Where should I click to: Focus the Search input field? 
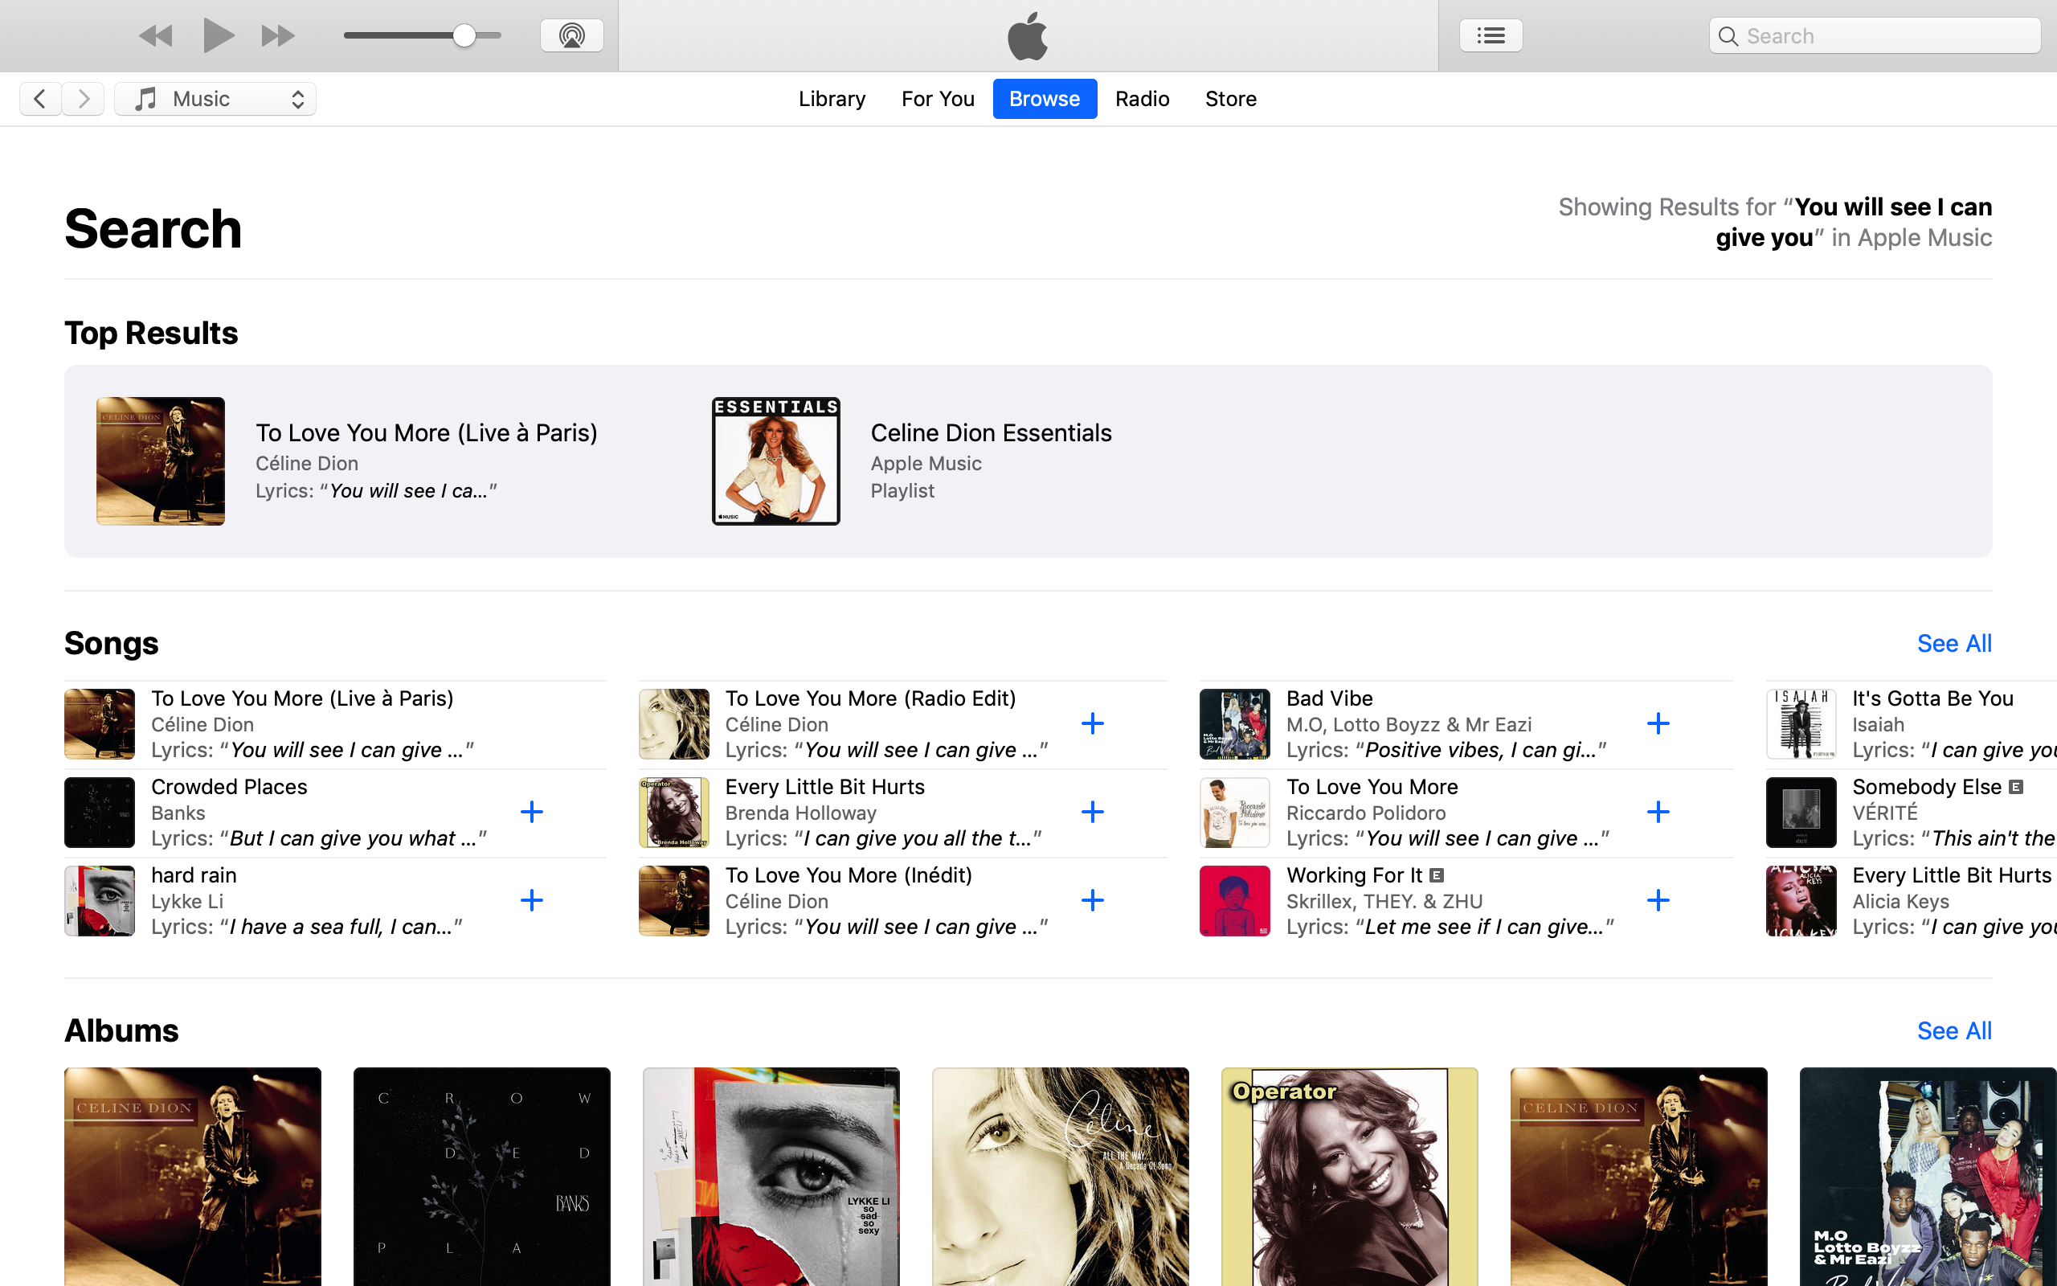1875,35
